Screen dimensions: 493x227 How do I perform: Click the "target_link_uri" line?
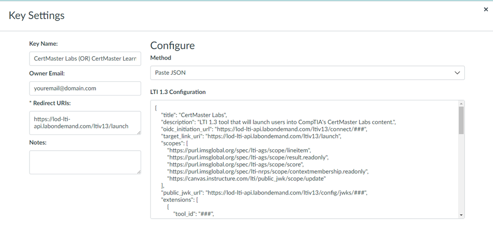251,136
